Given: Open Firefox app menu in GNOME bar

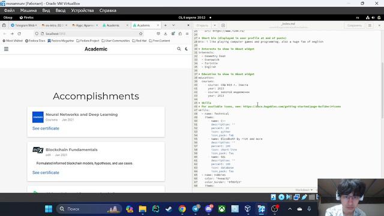Looking at the screenshot, I should [26, 17].
